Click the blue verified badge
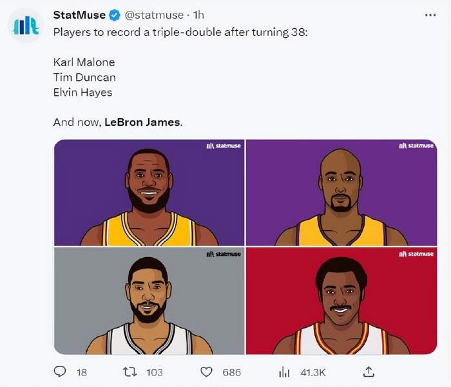Screen dimensions: 451x387 click(x=115, y=15)
